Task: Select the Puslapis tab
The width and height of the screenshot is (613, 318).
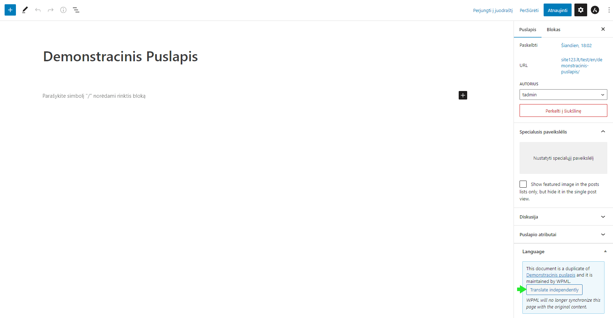Action: (x=527, y=29)
